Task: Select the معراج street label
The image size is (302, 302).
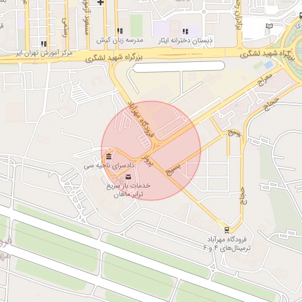Action: tap(265, 80)
